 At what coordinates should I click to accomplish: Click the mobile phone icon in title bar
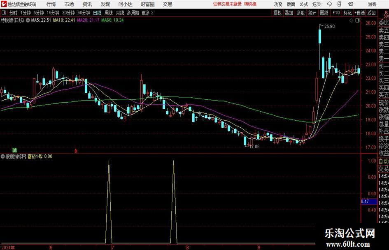pos(339,4)
